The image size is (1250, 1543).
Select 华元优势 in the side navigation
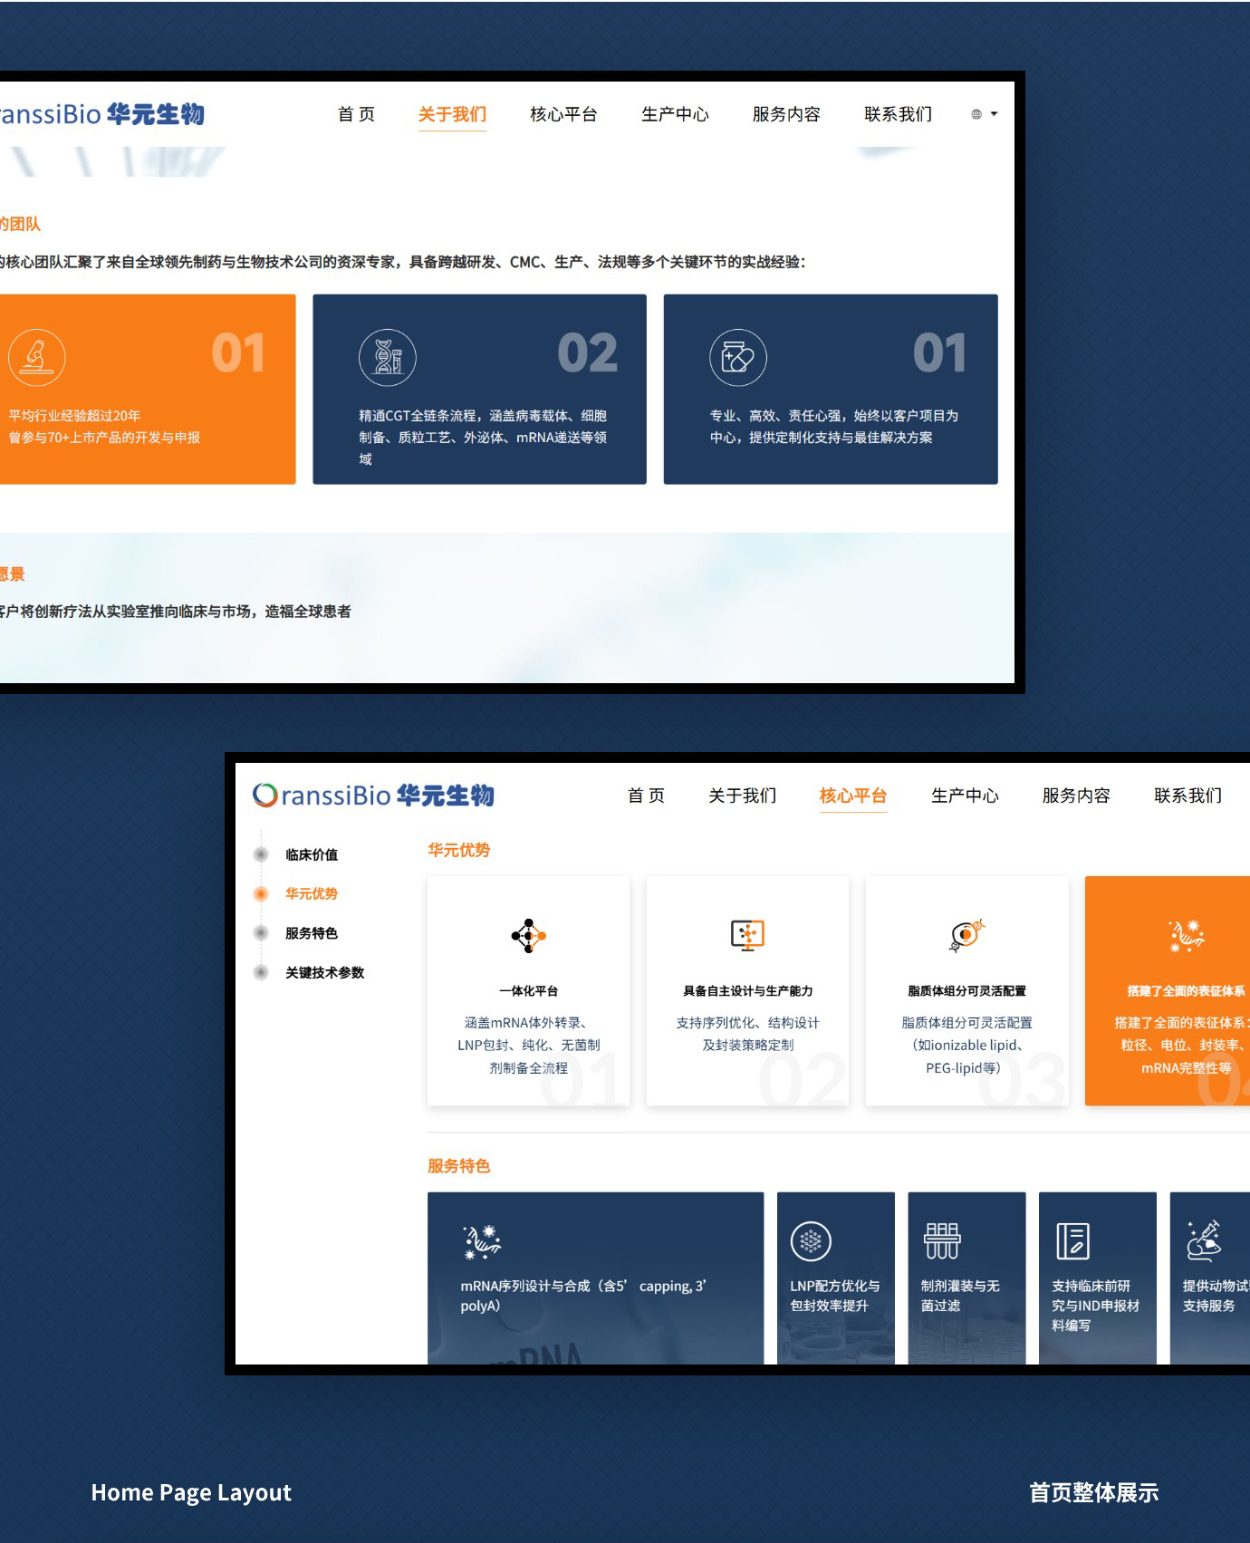coord(311,893)
